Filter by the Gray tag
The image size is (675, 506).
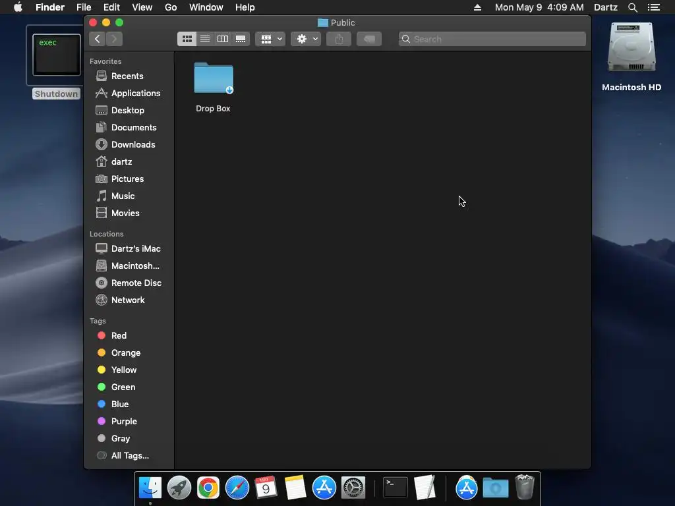click(129, 438)
